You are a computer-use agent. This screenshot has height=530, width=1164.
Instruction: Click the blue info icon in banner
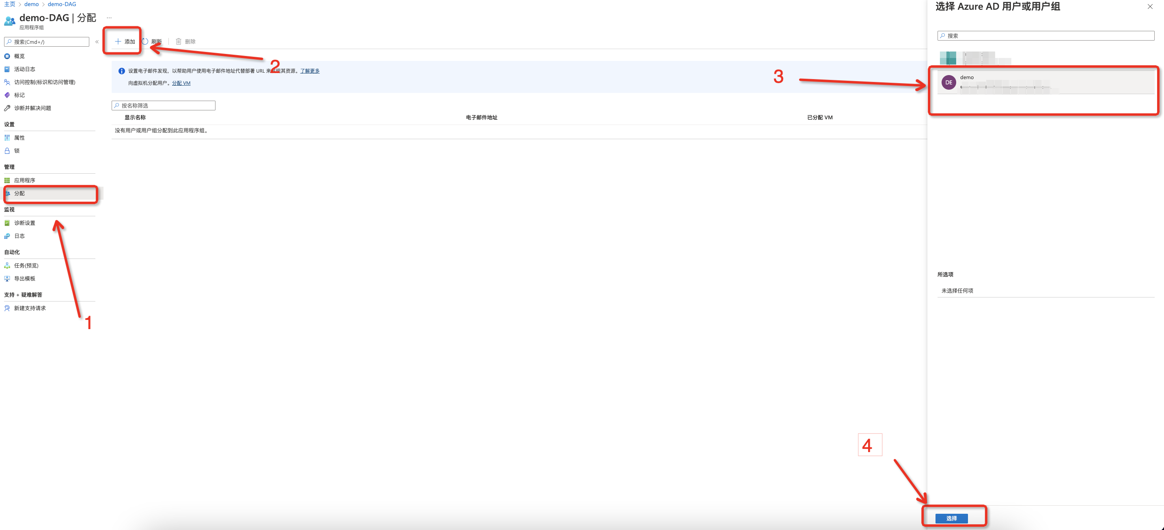(x=121, y=71)
